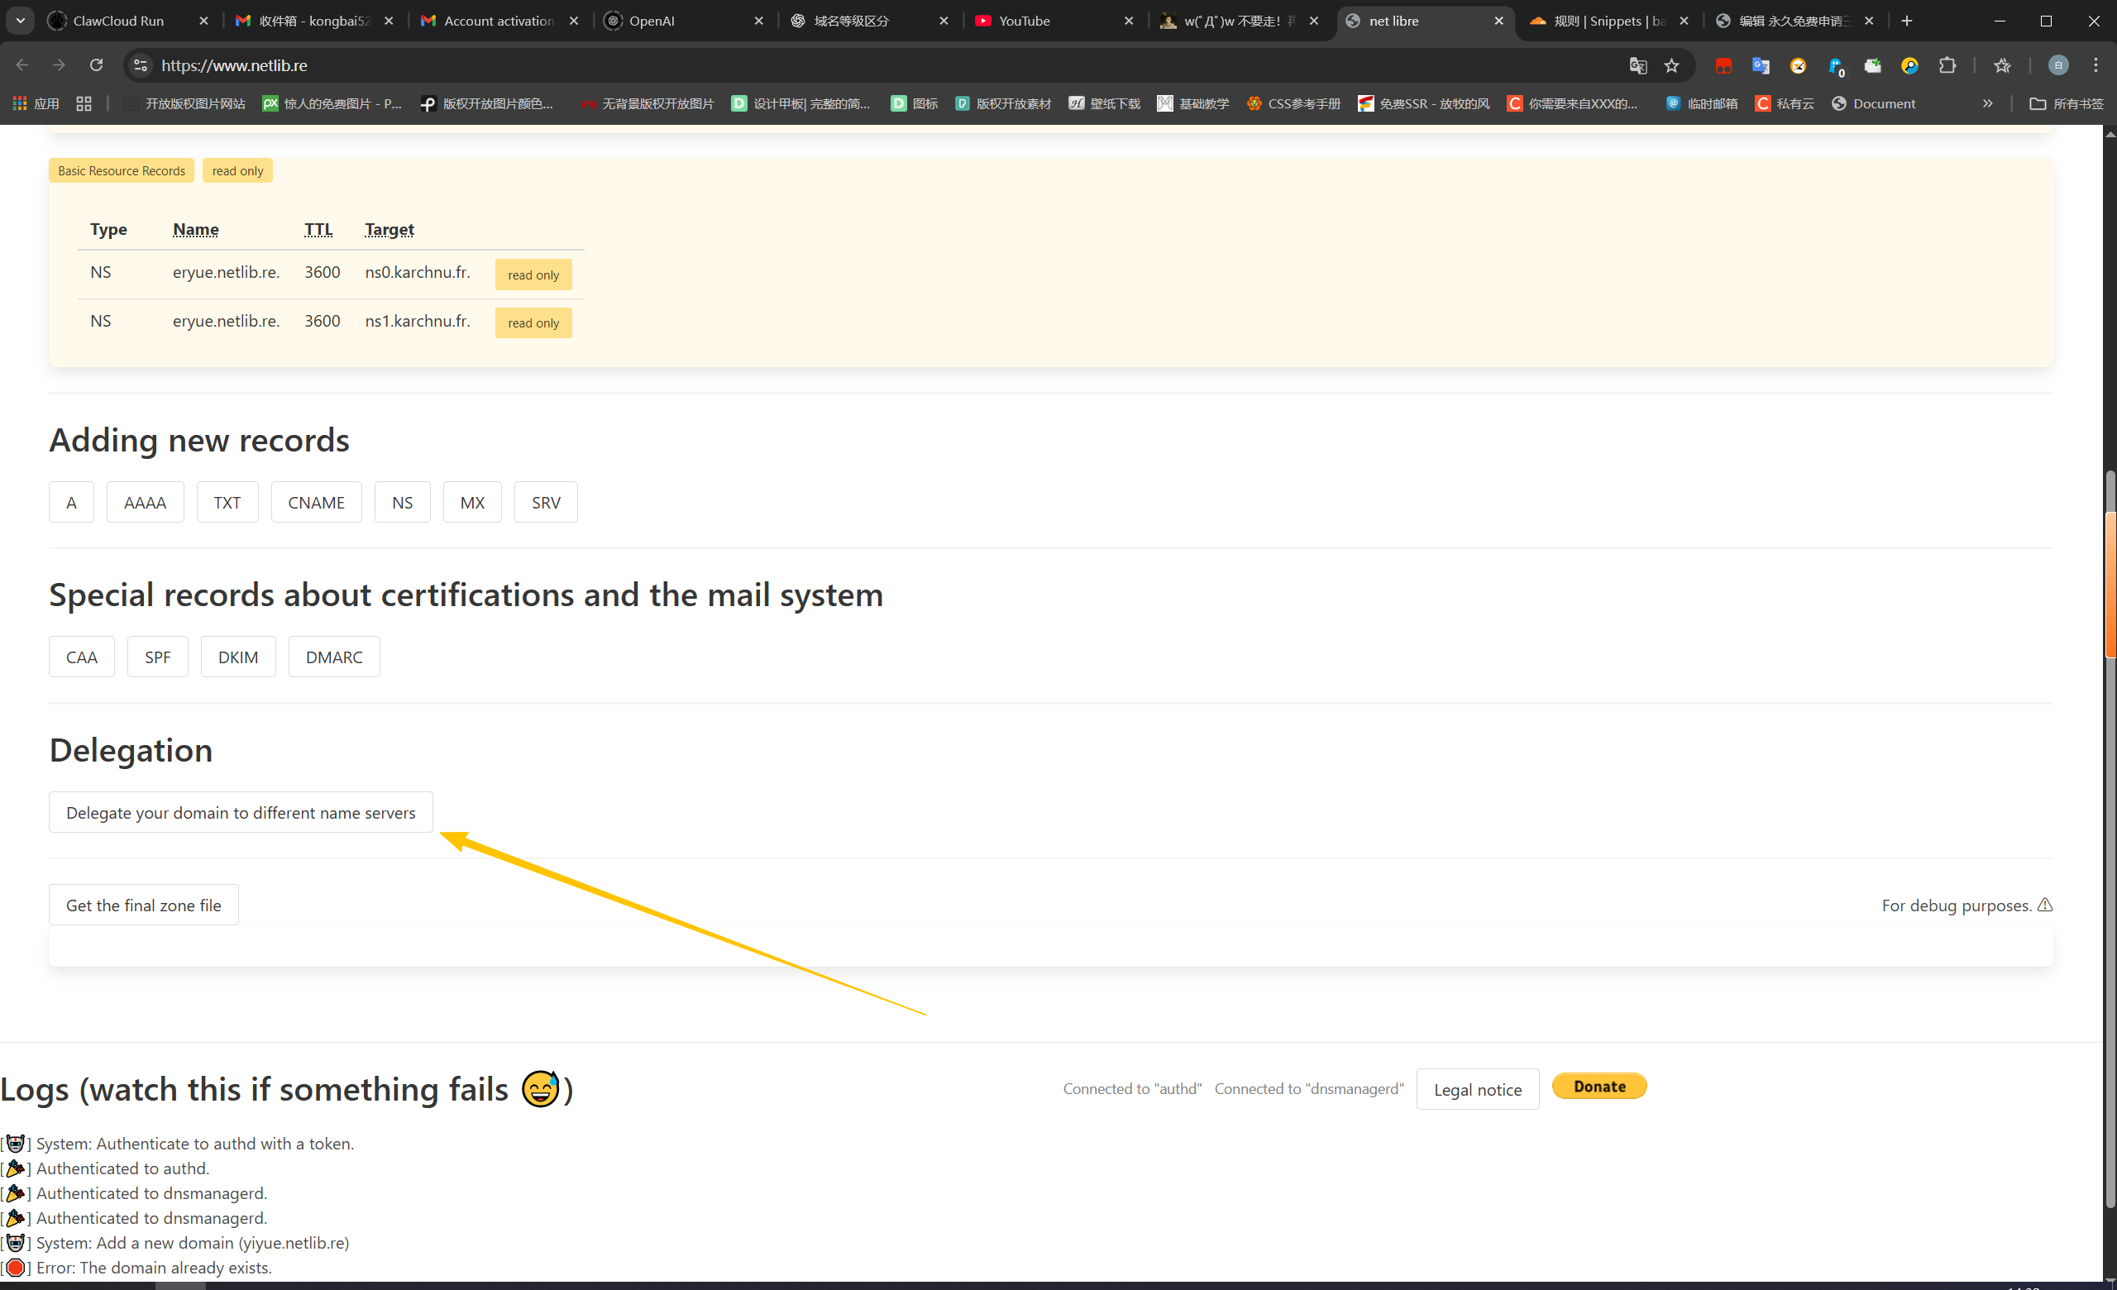This screenshot has width=2117, height=1290.
Task: Click the browser reload icon
Action: pyautogui.click(x=96, y=65)
